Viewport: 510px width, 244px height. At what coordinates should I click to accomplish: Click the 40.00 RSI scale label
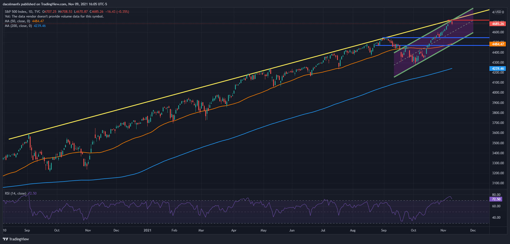coord(496,218)
